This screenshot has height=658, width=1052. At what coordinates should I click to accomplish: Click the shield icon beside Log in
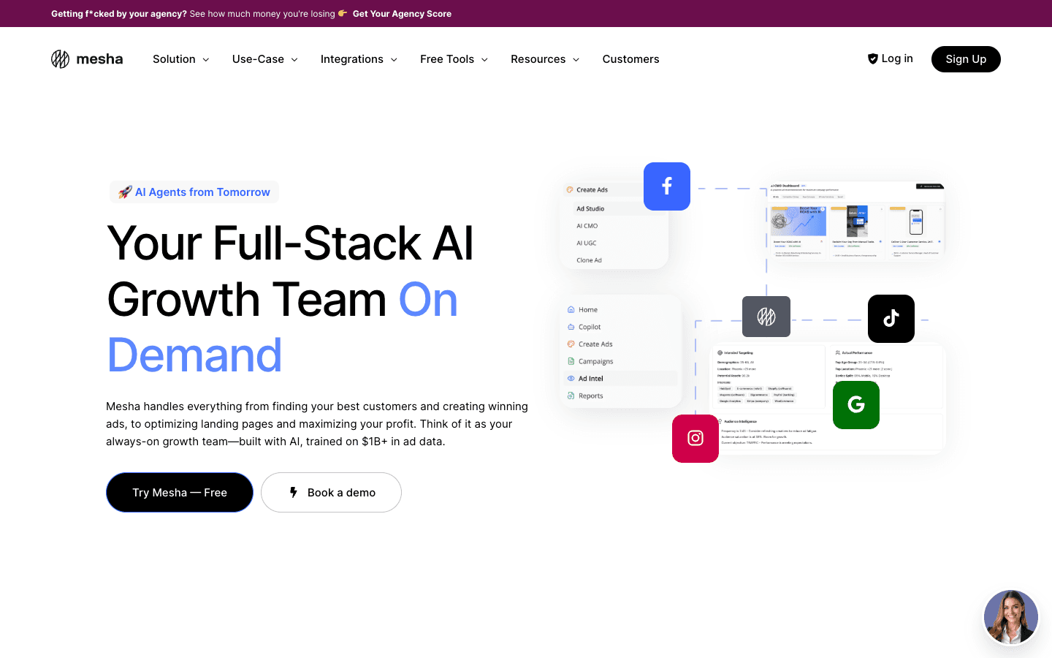pos(872,59)
